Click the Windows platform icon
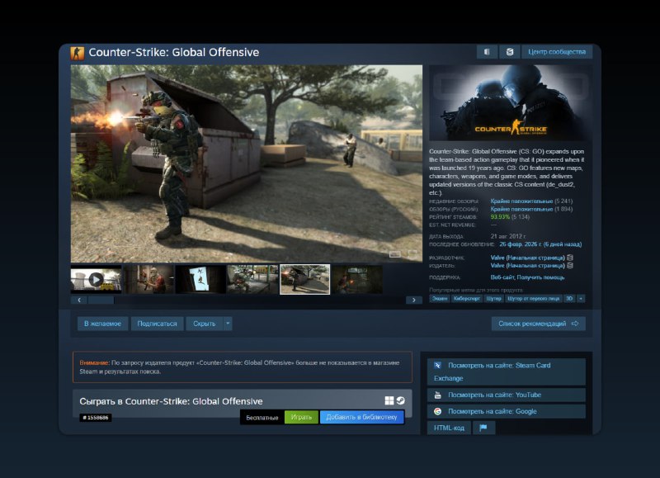The width and height of the screenshot is (660, 478). pyautogui.click(x=389, y=400)
